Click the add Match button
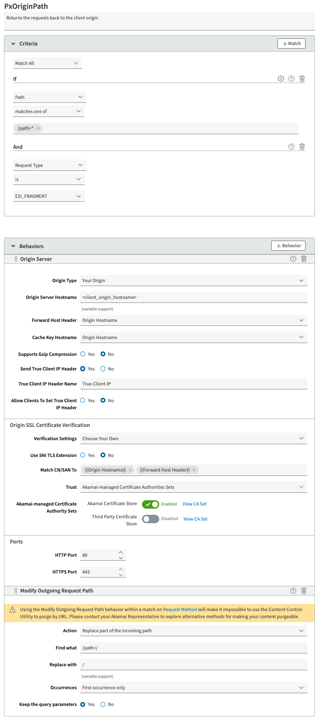321x721 pixels. click(x=291, y=43)
